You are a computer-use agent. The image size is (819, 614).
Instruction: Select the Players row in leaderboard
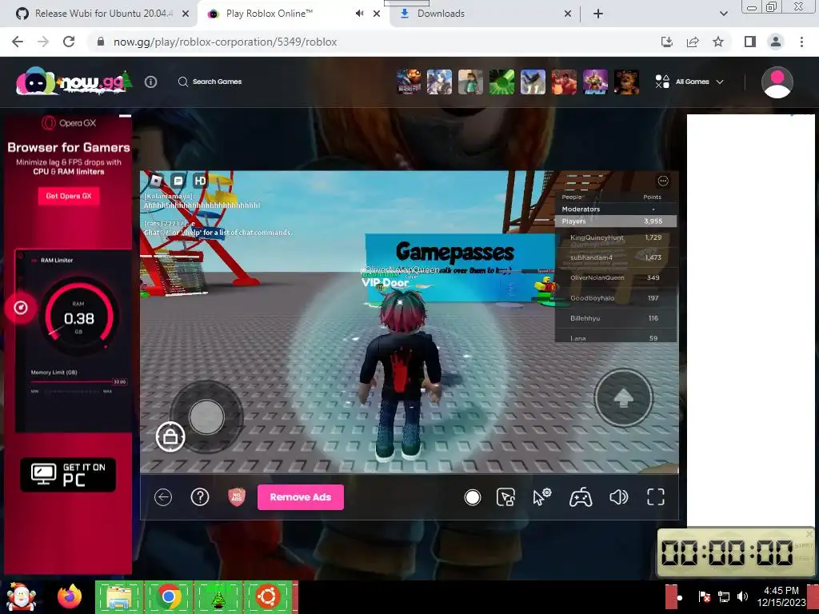pos(615,221)
